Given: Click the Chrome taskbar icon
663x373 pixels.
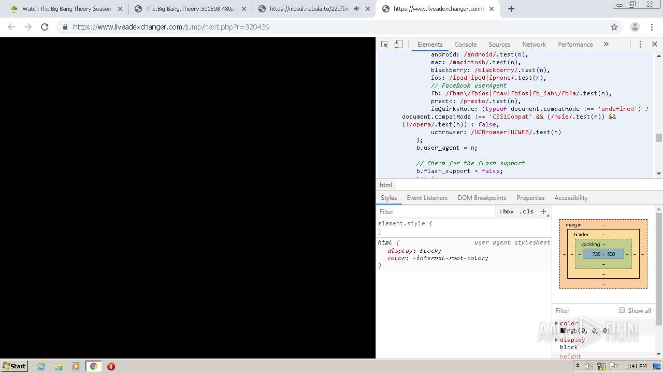Looking at the screenshot, I should (x=94, y=366).
